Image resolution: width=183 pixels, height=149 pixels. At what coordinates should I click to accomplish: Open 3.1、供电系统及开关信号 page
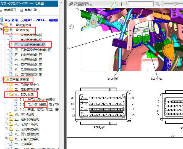(37, 99)
